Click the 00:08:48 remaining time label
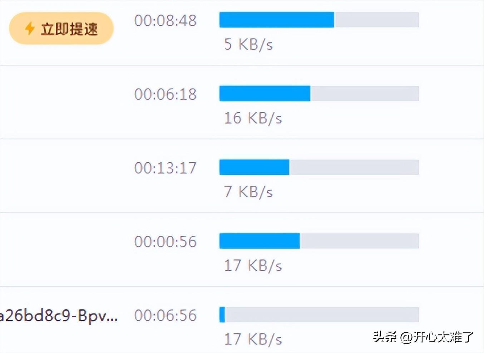The image size is (484, 353). point(166,21)
